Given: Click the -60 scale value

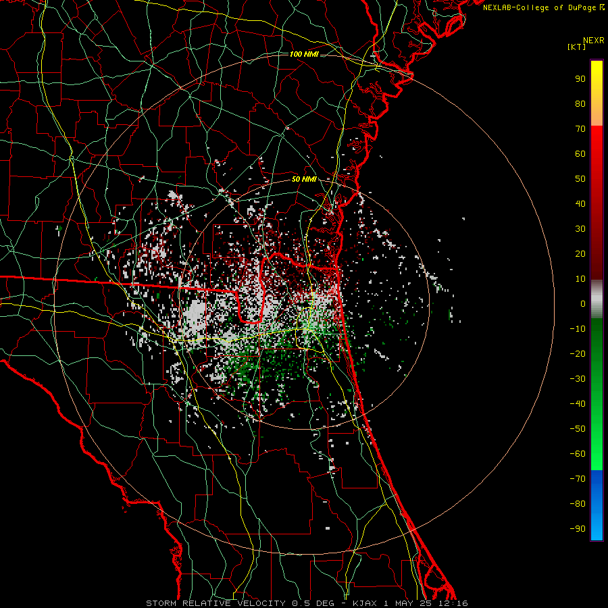Looking at the screenshot, I should (x=578, y=454).
